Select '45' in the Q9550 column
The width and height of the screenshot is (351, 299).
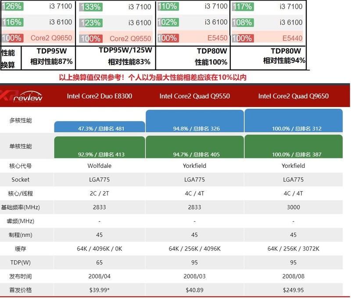[194, 235]
